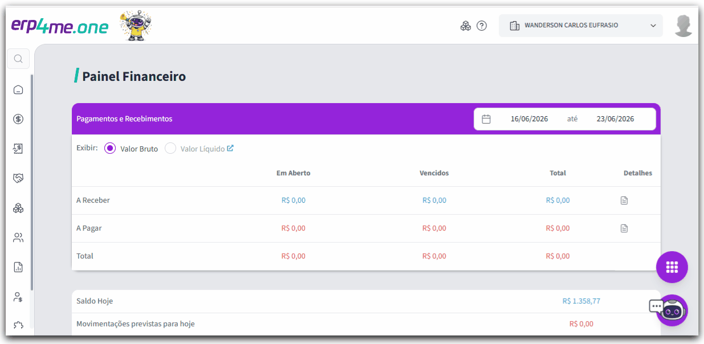
Task: View details document icon for A Pagar
Action: coord(624,228)
